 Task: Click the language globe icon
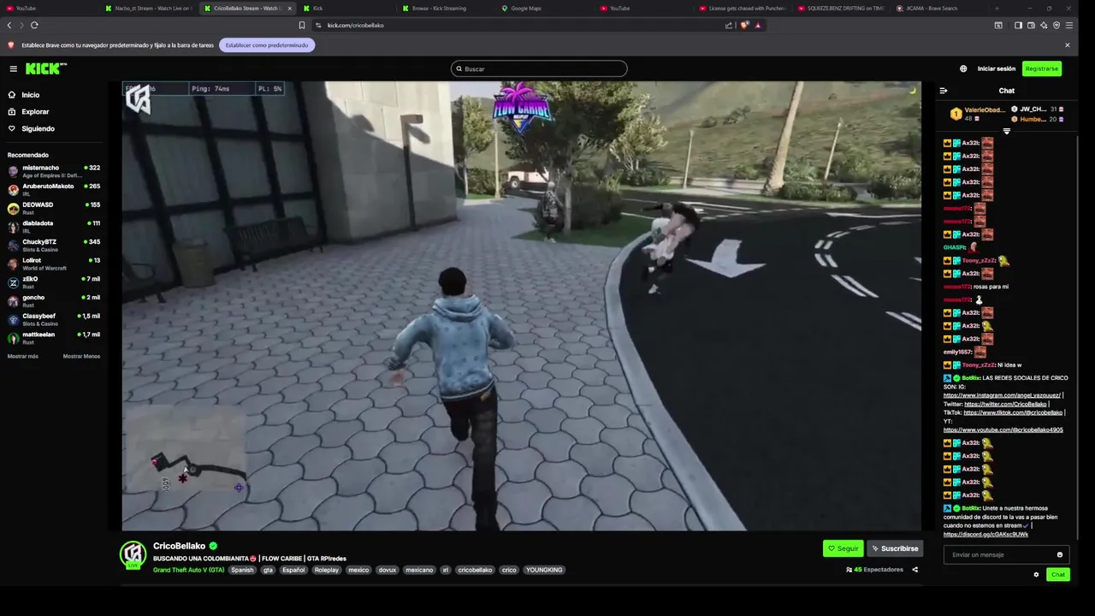(x=963, y=68)
